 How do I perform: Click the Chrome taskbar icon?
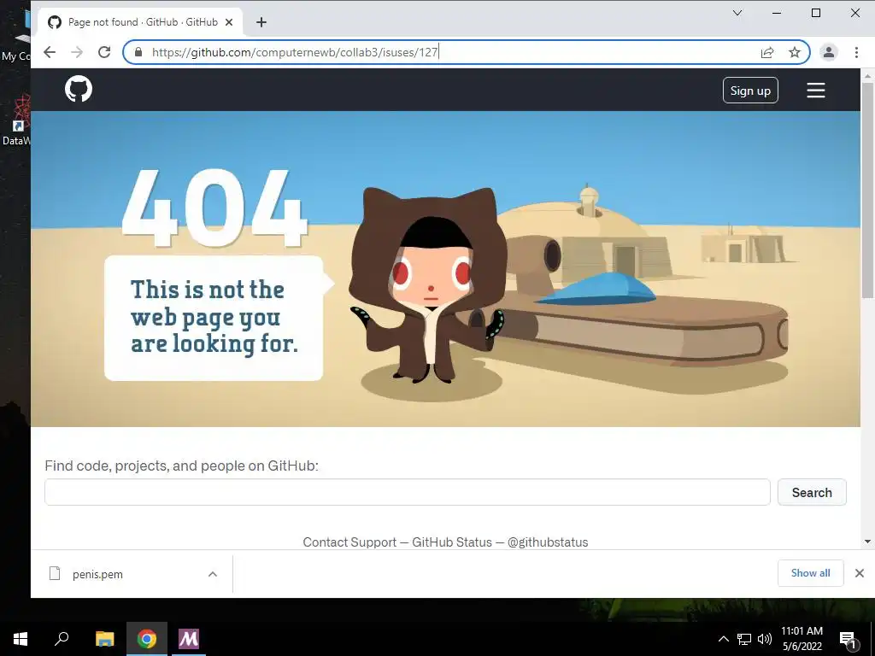(x=147, y=639)
